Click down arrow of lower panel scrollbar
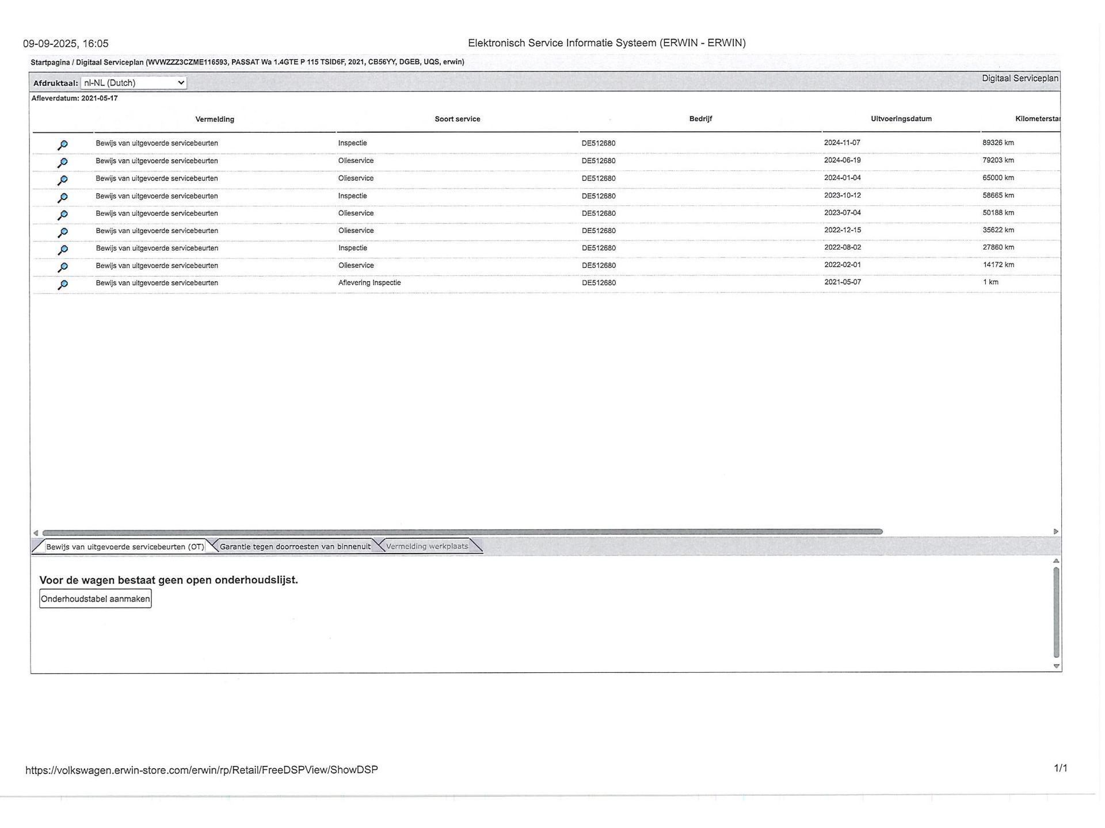The height and width of the screenshot is (828, 1105). click(x=1056, y=666)
